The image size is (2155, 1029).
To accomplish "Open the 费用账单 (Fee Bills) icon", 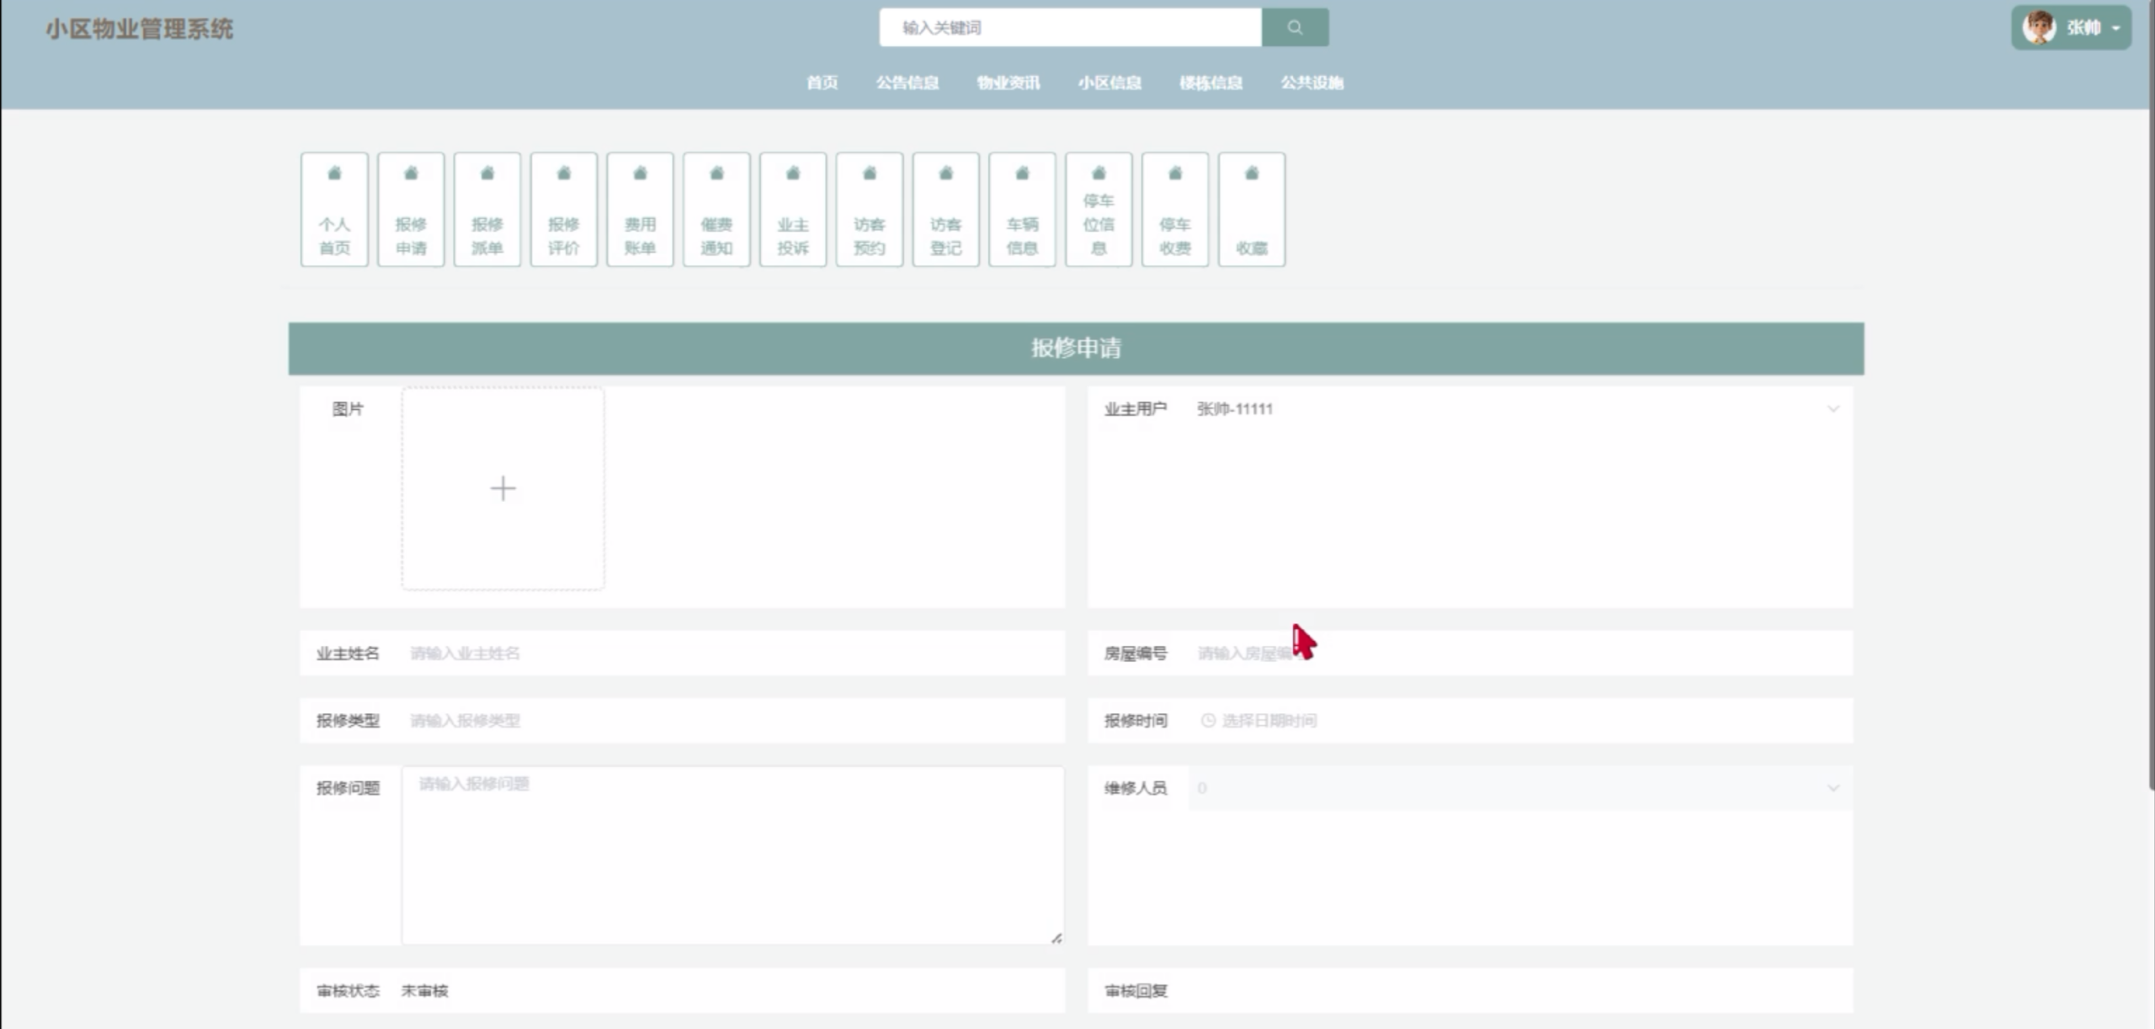I will coord(640,209).
